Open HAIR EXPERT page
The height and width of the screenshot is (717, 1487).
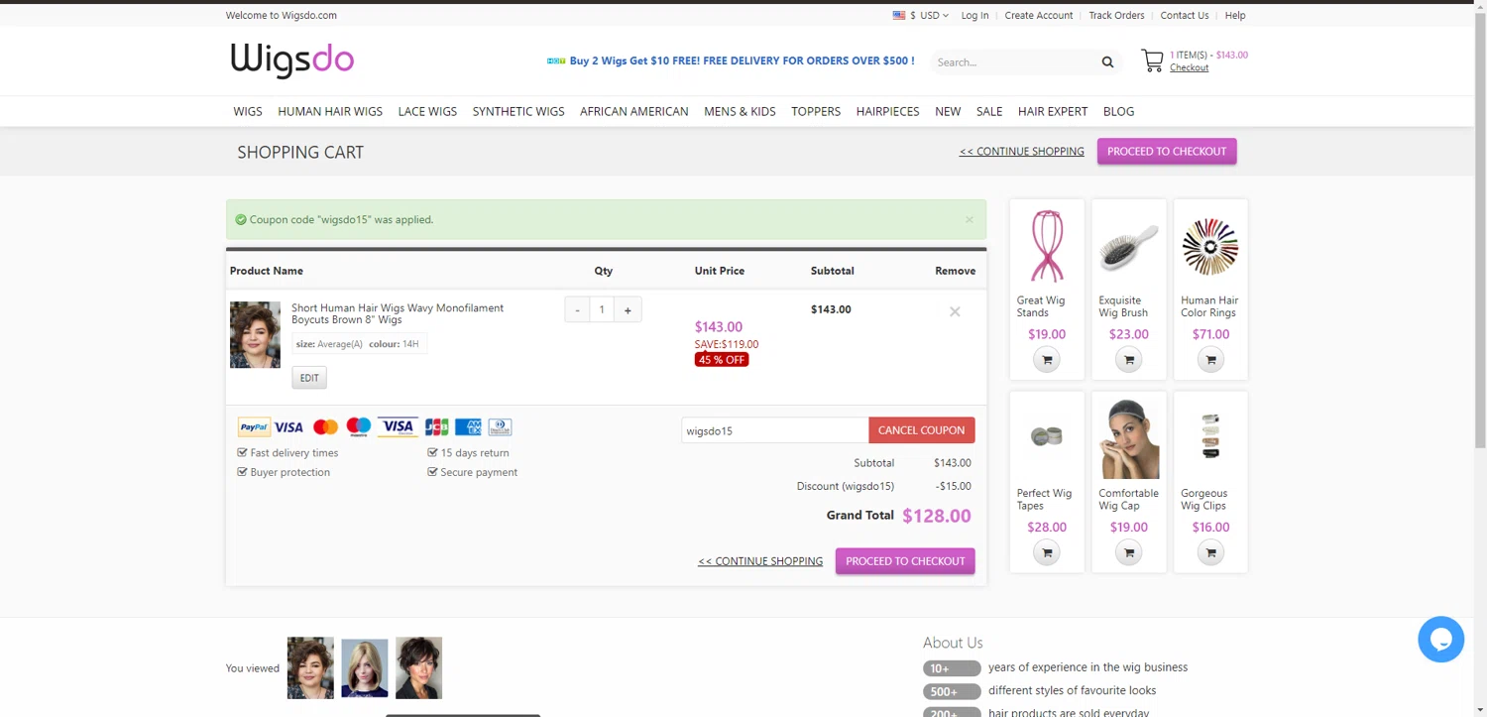pos(1053,111)
